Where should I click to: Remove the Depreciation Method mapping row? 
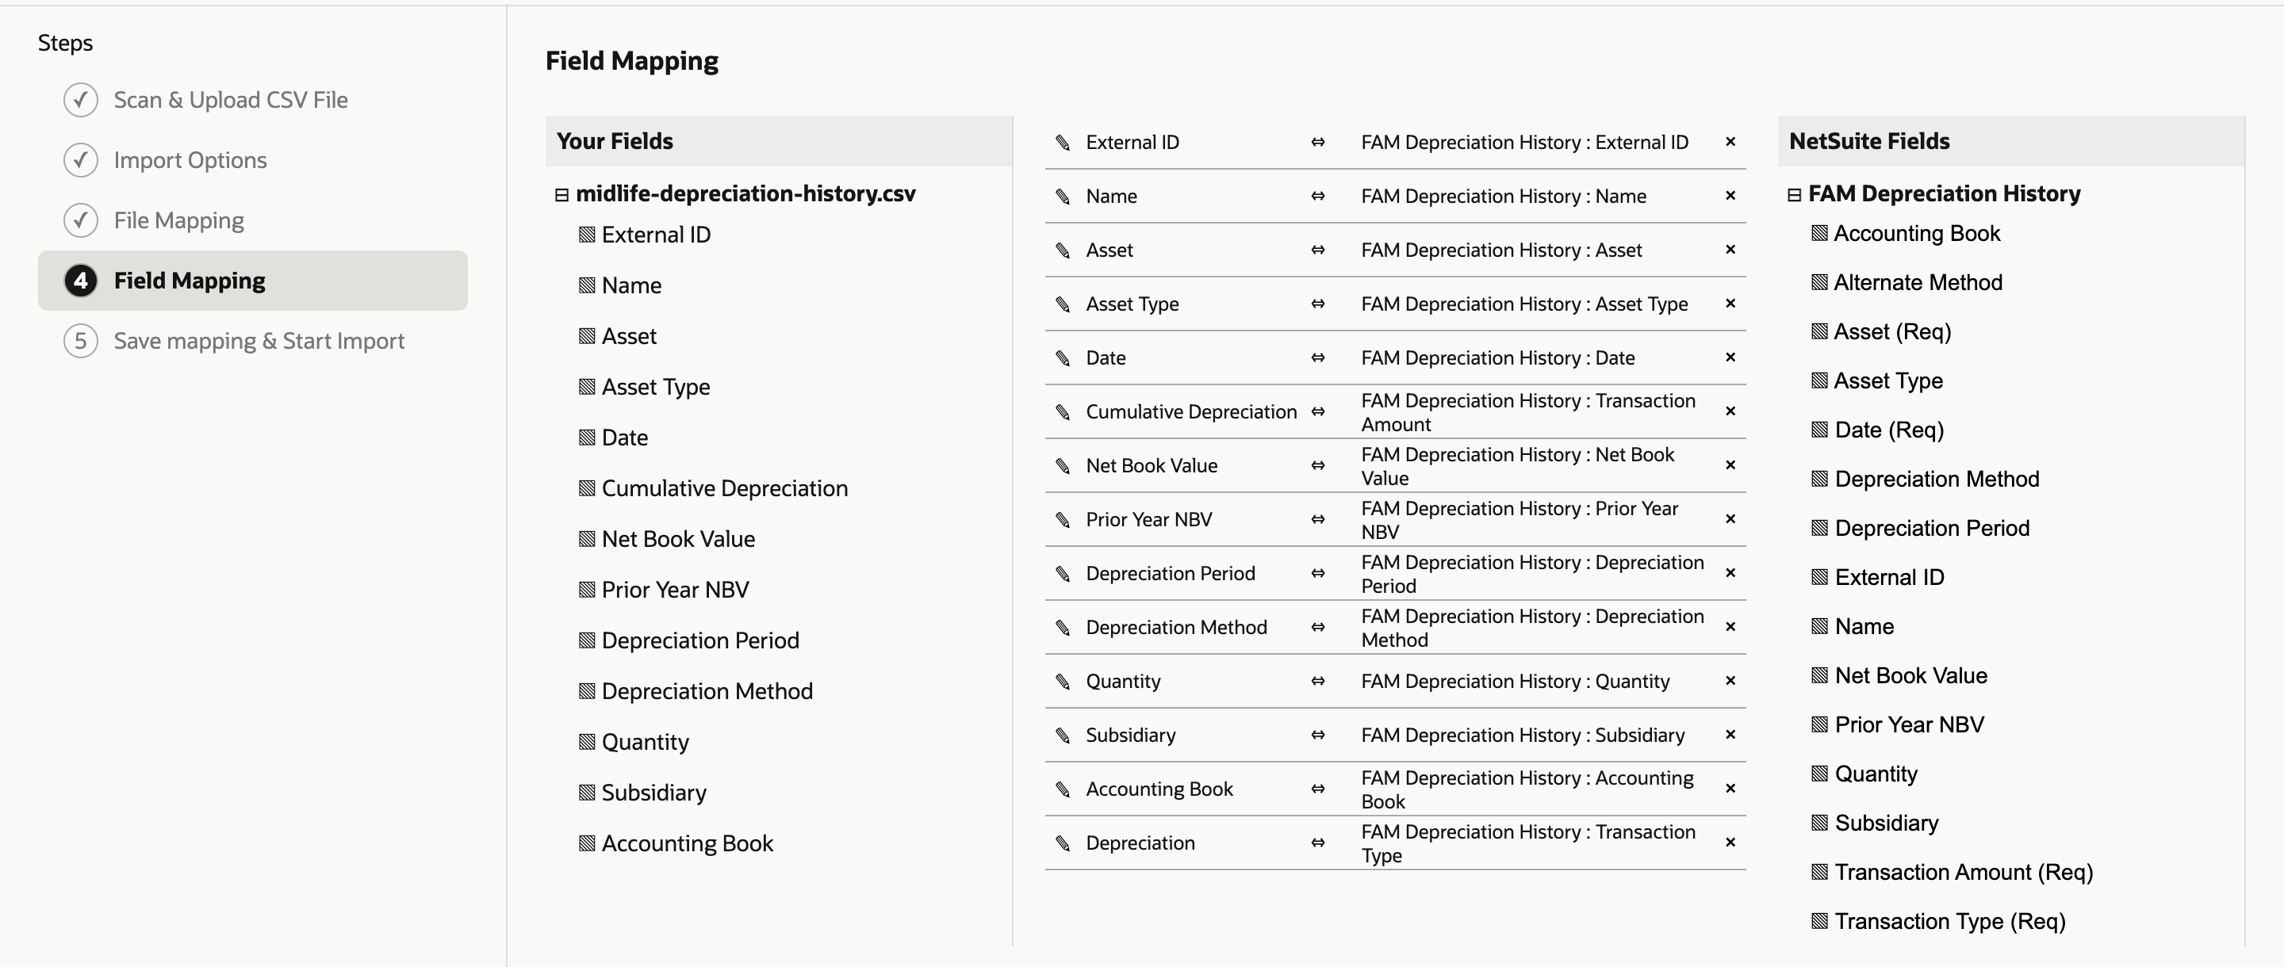tap(1730, 627)
